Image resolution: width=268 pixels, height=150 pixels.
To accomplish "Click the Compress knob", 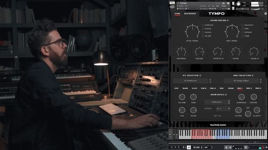I will point(241,97).
